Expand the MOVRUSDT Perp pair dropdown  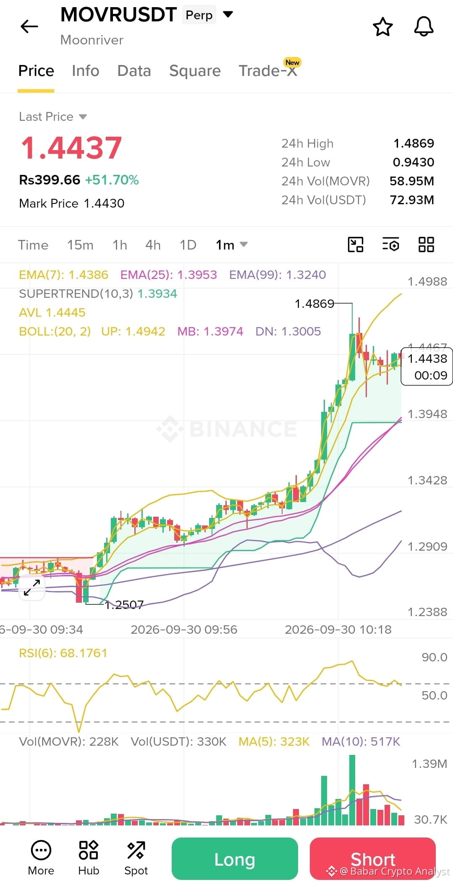[228, 15]
